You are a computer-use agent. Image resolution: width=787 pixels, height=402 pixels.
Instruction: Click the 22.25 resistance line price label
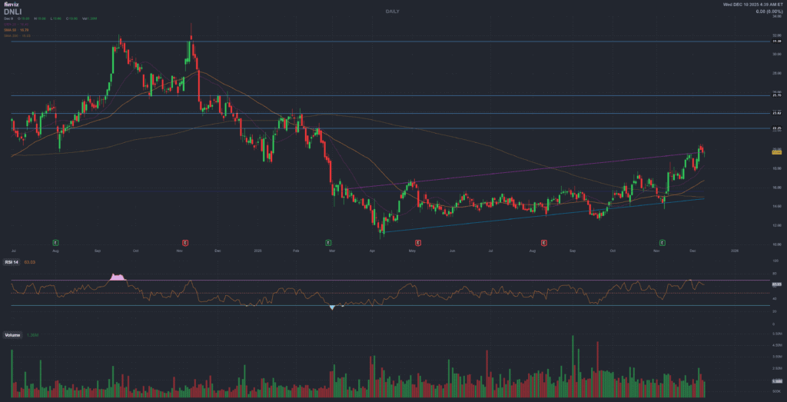point(776,128)
